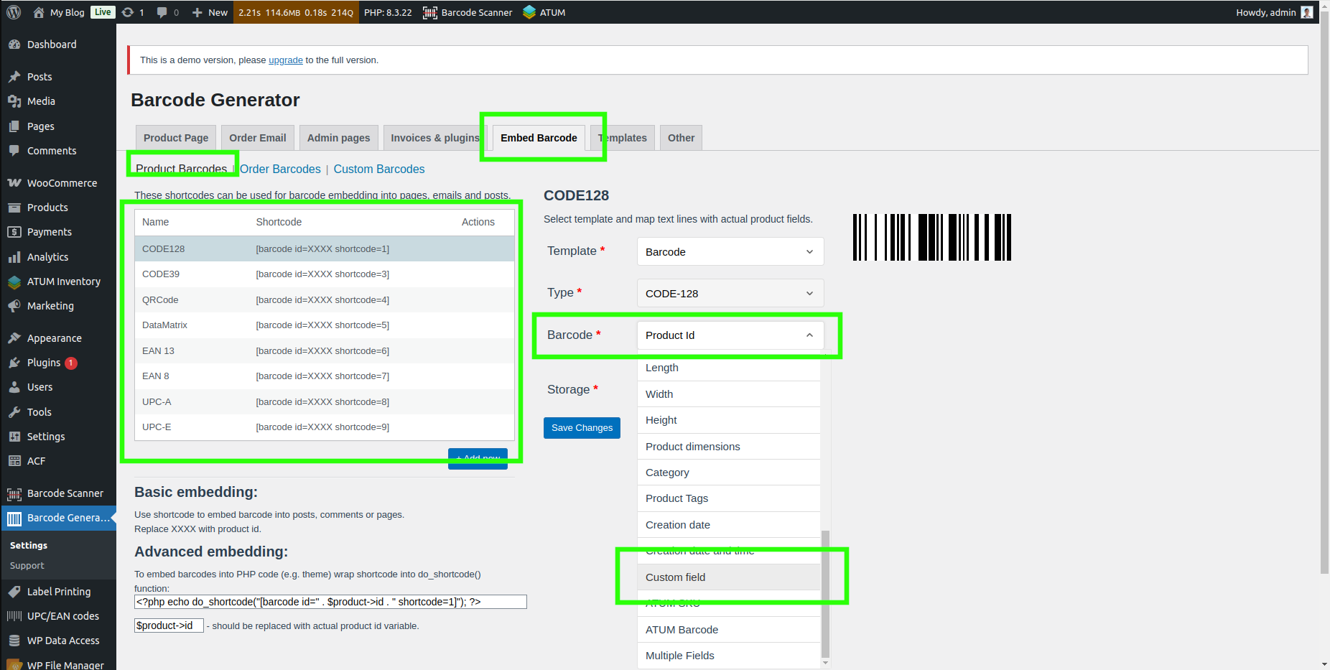Open Barcode Scanner in admin bar
The image size is (1330, 670).
pyautogui.click(x=468, y=12)
